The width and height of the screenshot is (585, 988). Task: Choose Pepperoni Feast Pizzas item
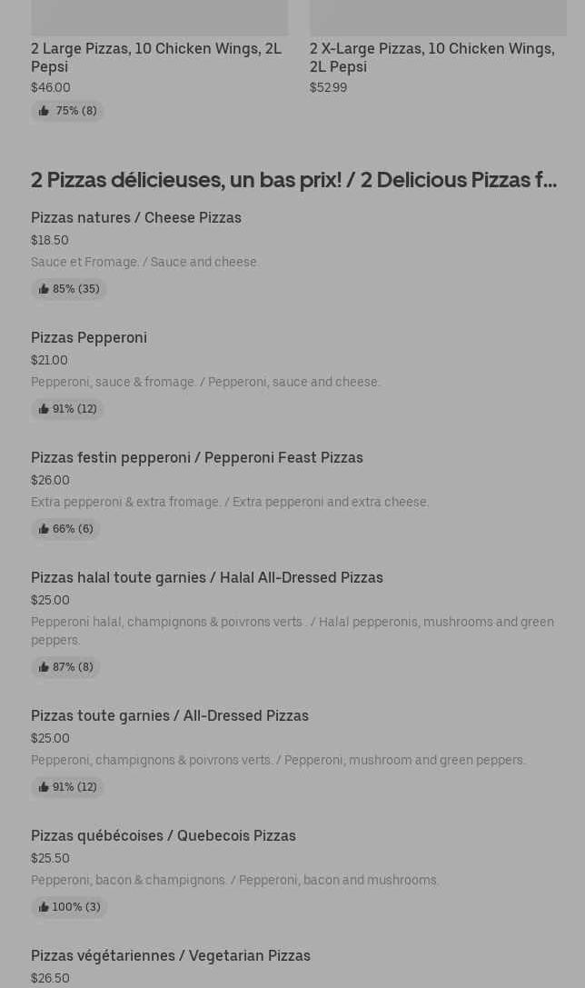pos(197,457)
